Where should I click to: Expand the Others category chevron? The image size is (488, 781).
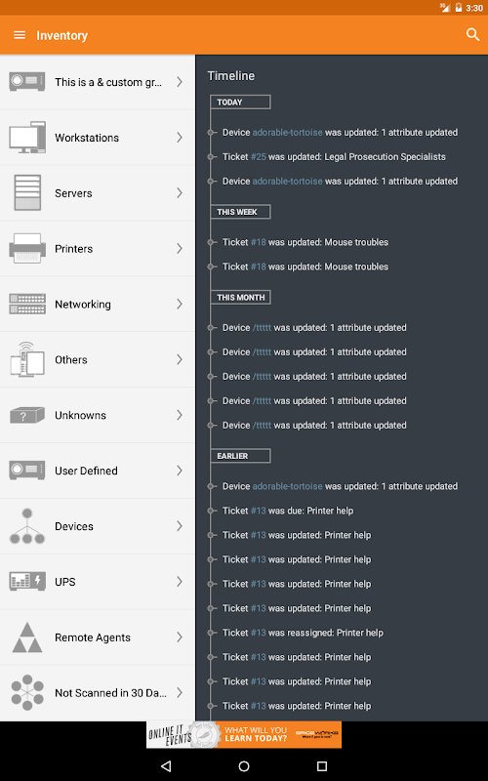tap(180, 359)
